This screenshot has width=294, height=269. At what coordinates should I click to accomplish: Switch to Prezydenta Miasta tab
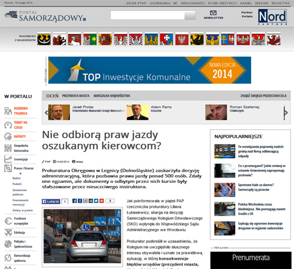pyautogui.click(x=76, y=96)
